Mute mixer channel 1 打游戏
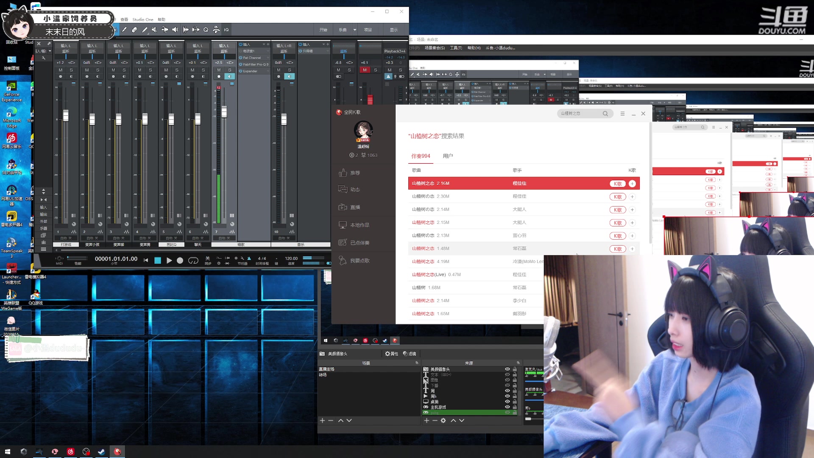814x458 pixels. (61, 70)
